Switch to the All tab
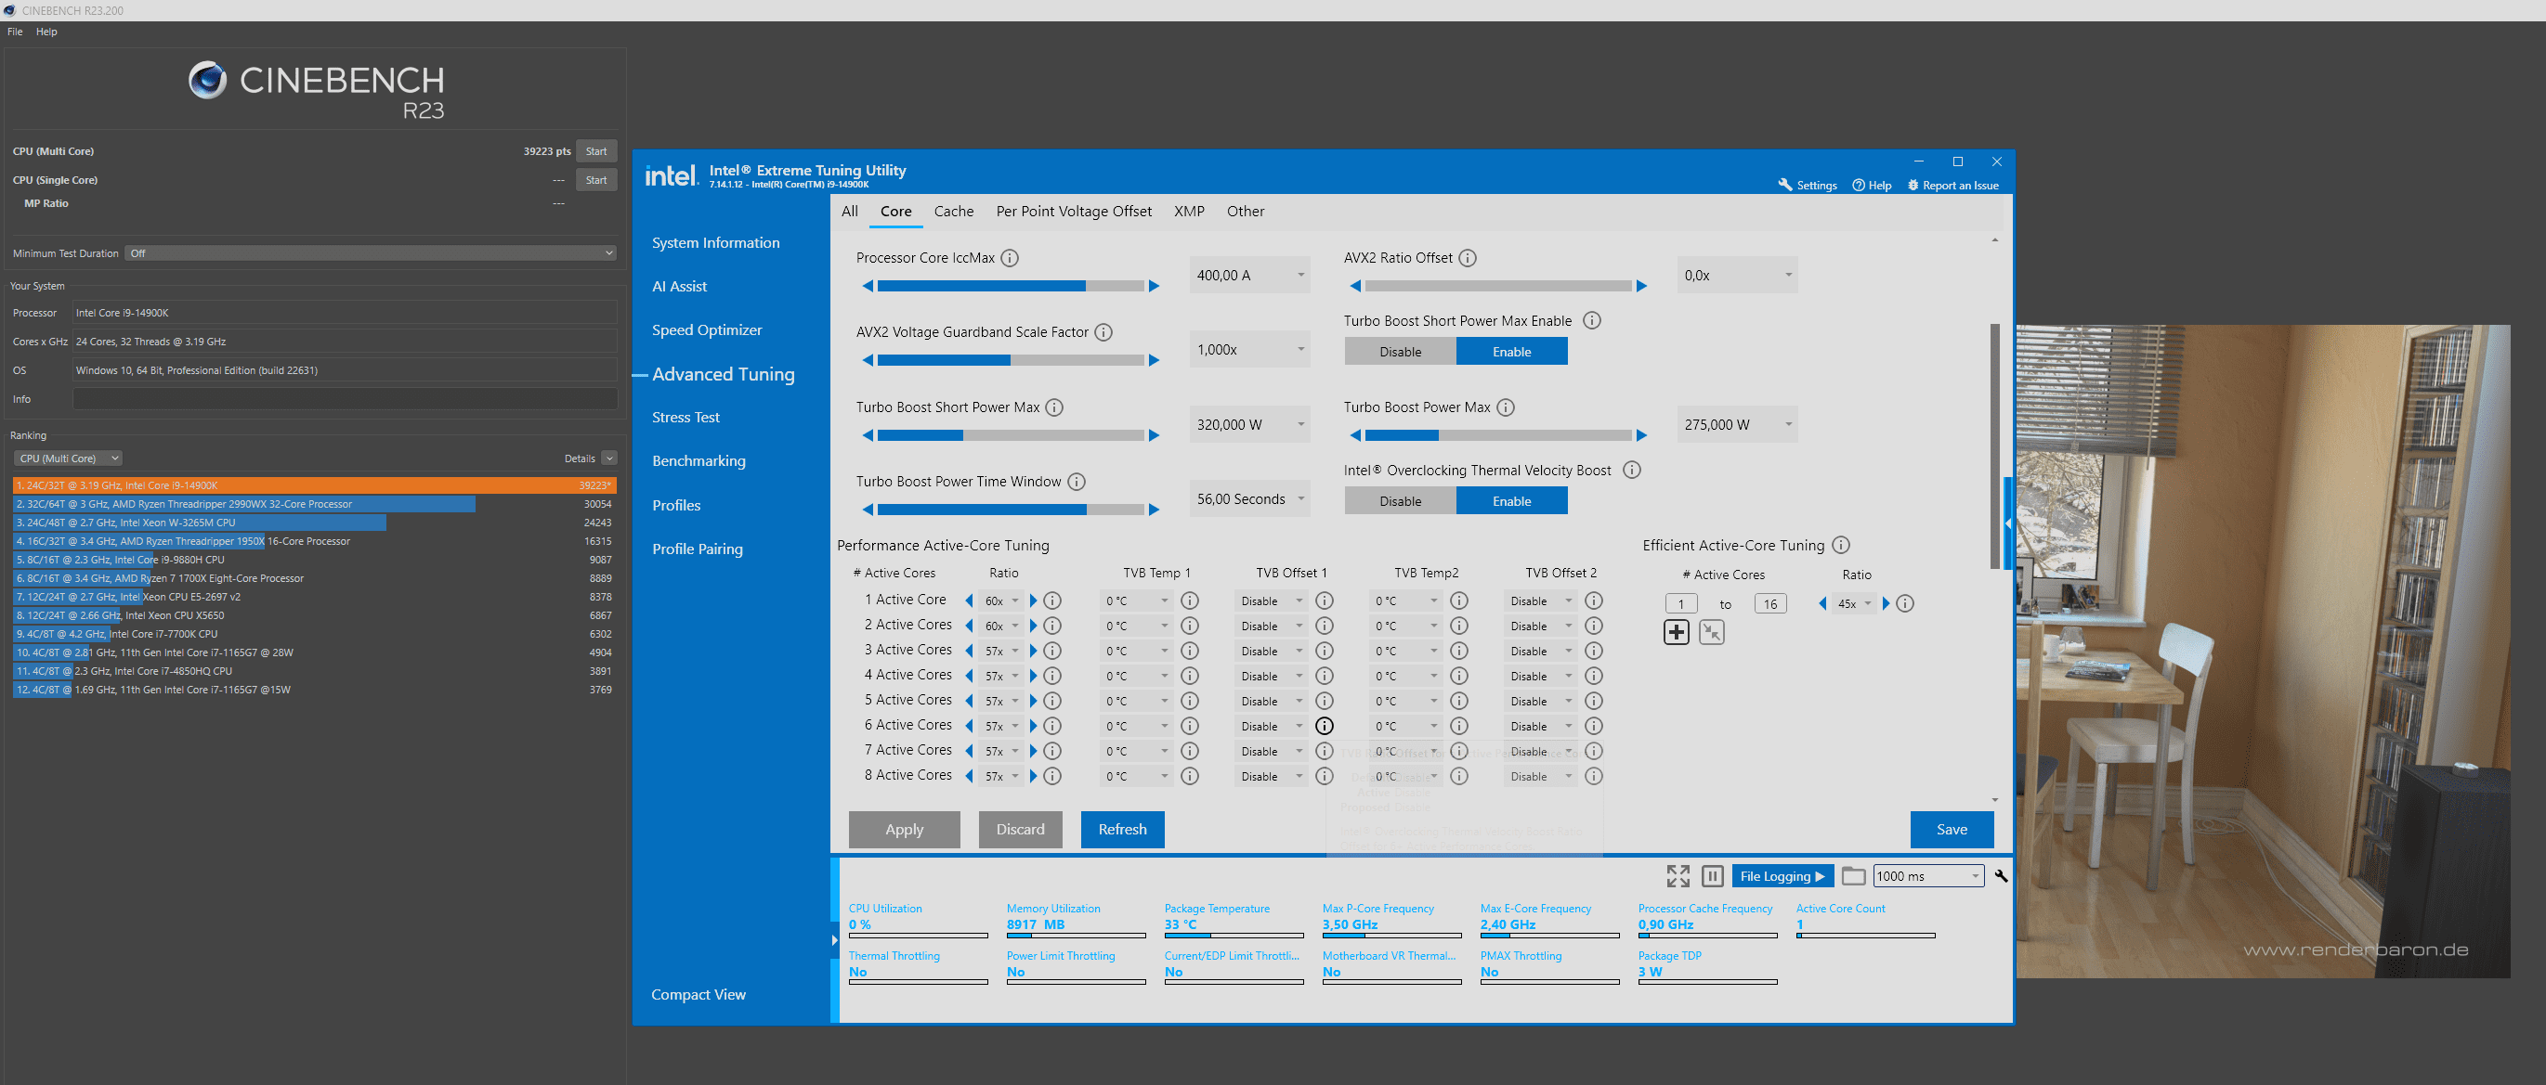Screen dimensions: 2546x1085 pyautogui.click(x=850, y=212)
